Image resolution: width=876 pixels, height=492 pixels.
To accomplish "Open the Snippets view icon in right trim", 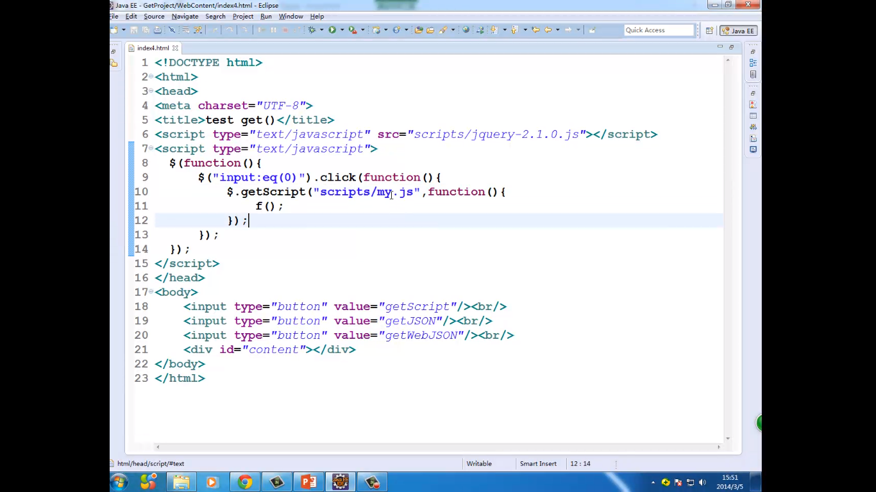I will 753,138.
